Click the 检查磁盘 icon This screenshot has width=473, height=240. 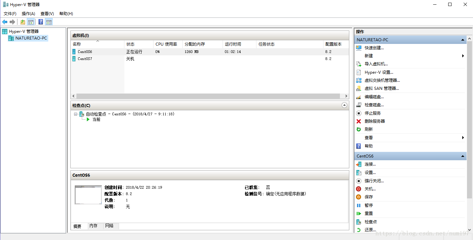[359, 105]
